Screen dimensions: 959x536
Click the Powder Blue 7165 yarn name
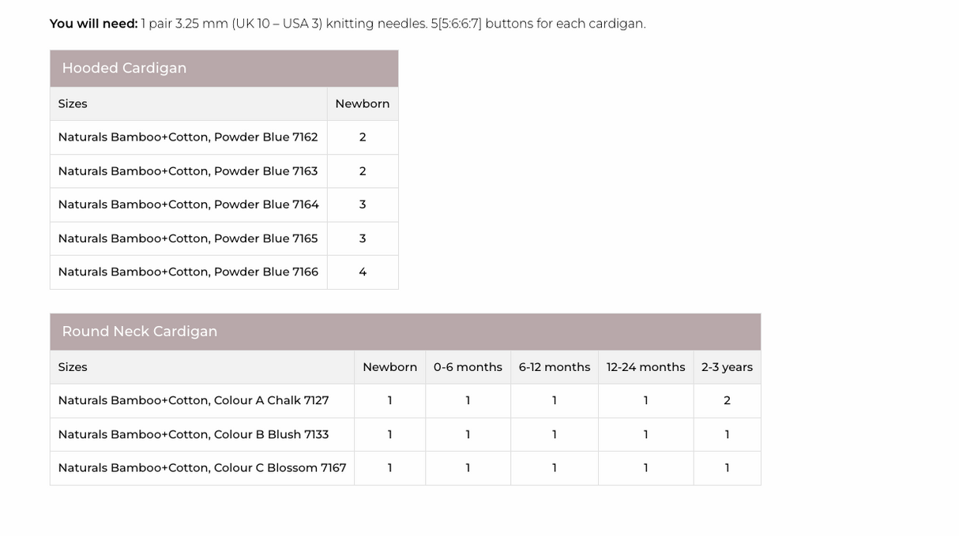coord(188,238)
